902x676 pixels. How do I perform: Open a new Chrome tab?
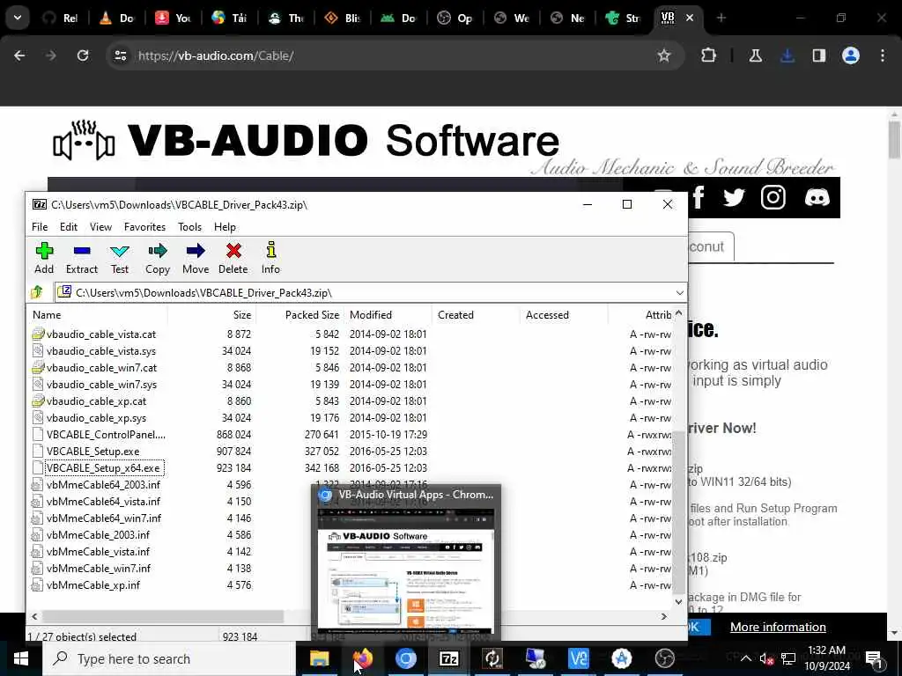(x=721, y=18)
